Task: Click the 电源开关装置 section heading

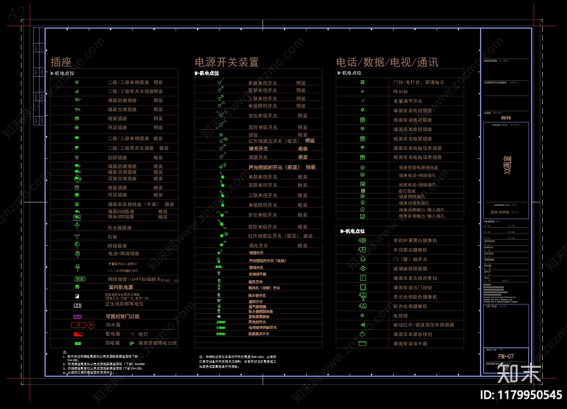Action: 227,62
